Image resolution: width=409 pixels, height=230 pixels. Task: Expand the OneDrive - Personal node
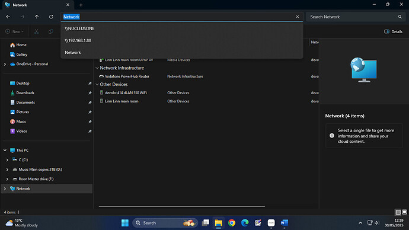coord(5,64)
